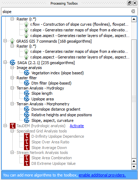Image resolution: width=139 pixels, height=180 pixels.
Task: Select the Image analysis group label
Action: (29, 68)
